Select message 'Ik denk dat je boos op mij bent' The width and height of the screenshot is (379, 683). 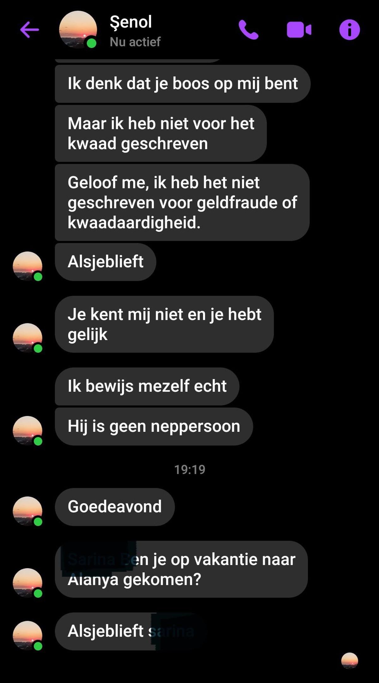click(x=183, y=84)
